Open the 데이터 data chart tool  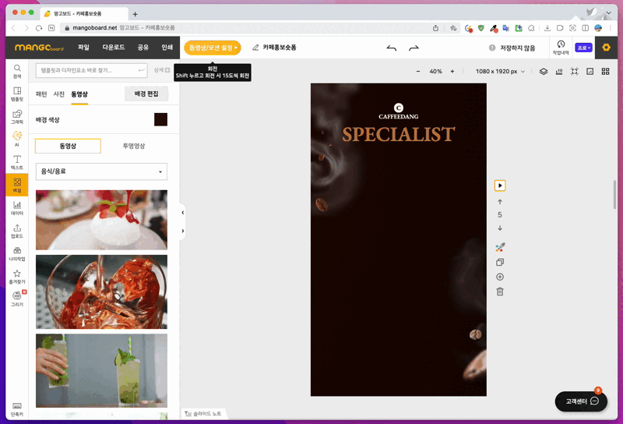click(x=17, y=208)
